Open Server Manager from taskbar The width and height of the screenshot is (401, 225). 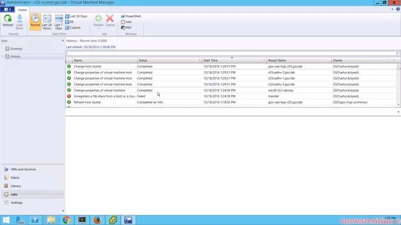(20, 220)
